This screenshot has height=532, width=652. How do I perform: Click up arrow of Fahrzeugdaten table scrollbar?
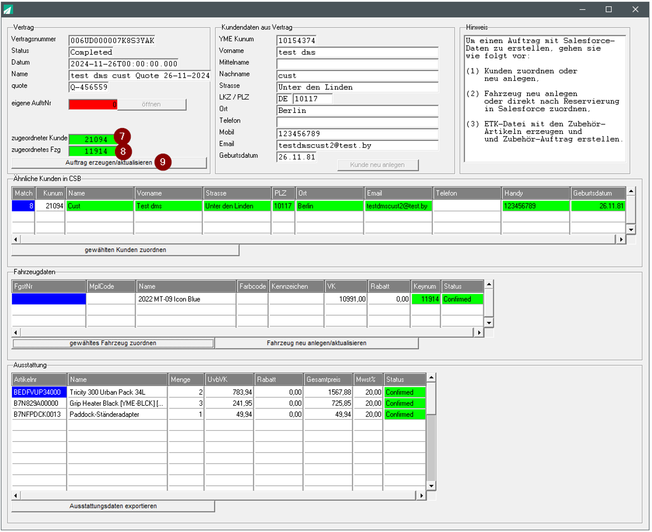pos(489,284)
